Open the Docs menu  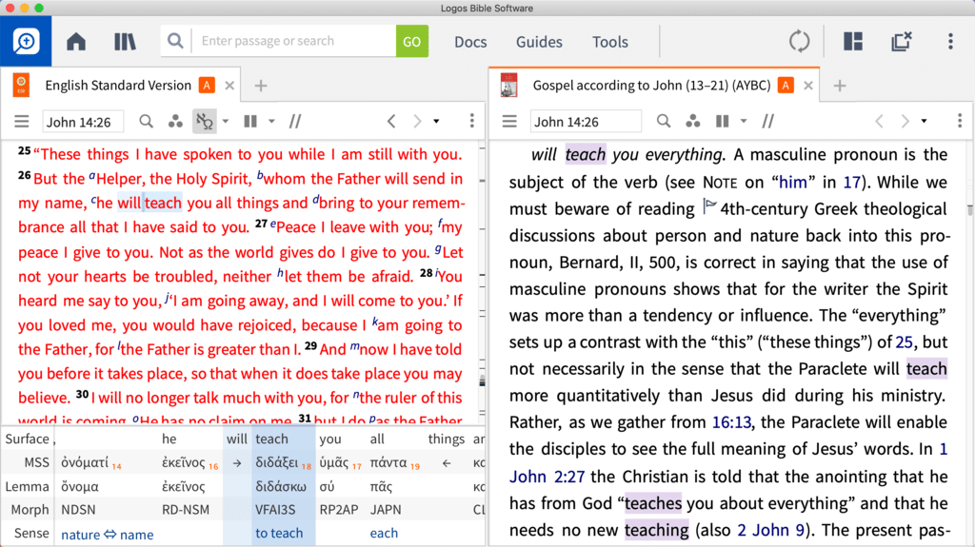point(470,42)
